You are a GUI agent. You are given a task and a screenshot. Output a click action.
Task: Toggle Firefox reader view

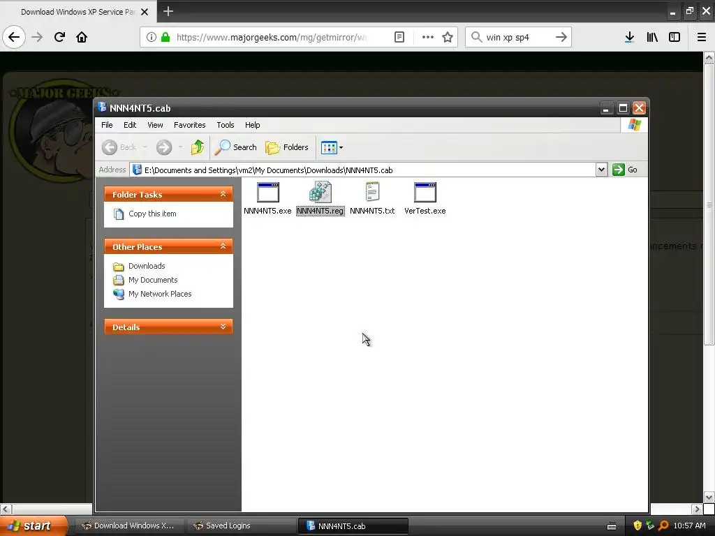click(399, 37)
